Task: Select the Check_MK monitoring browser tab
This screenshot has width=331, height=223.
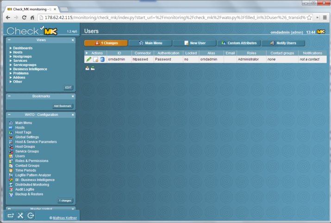Action: 31,9
